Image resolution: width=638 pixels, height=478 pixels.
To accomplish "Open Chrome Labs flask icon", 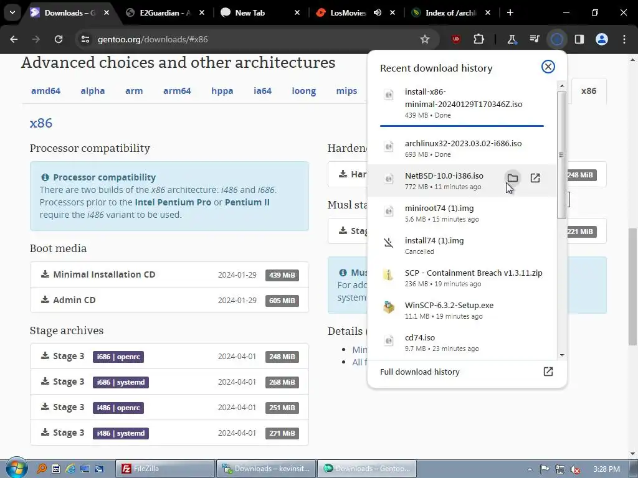I will [x=512, y=39].
